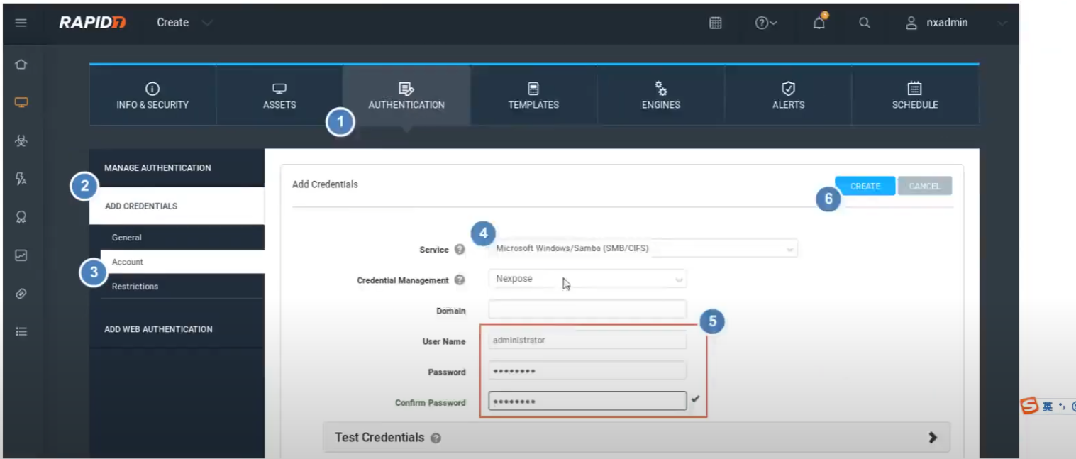1076x459 pixels.
Task: Select Account subsection
Action: pyautogui.click(x=182, y=262)
